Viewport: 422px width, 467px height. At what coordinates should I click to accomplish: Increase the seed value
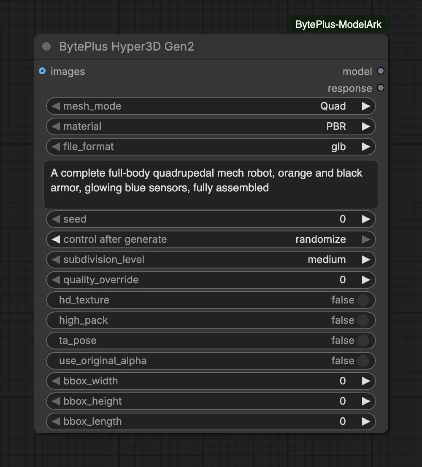point(366,219)
